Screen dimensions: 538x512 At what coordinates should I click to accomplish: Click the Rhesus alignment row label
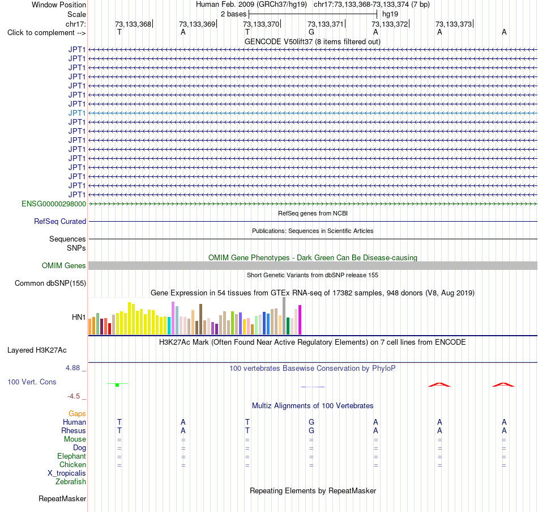(74, 430)
